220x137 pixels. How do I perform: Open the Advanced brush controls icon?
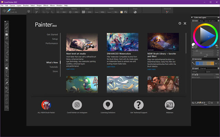(167, 12)
